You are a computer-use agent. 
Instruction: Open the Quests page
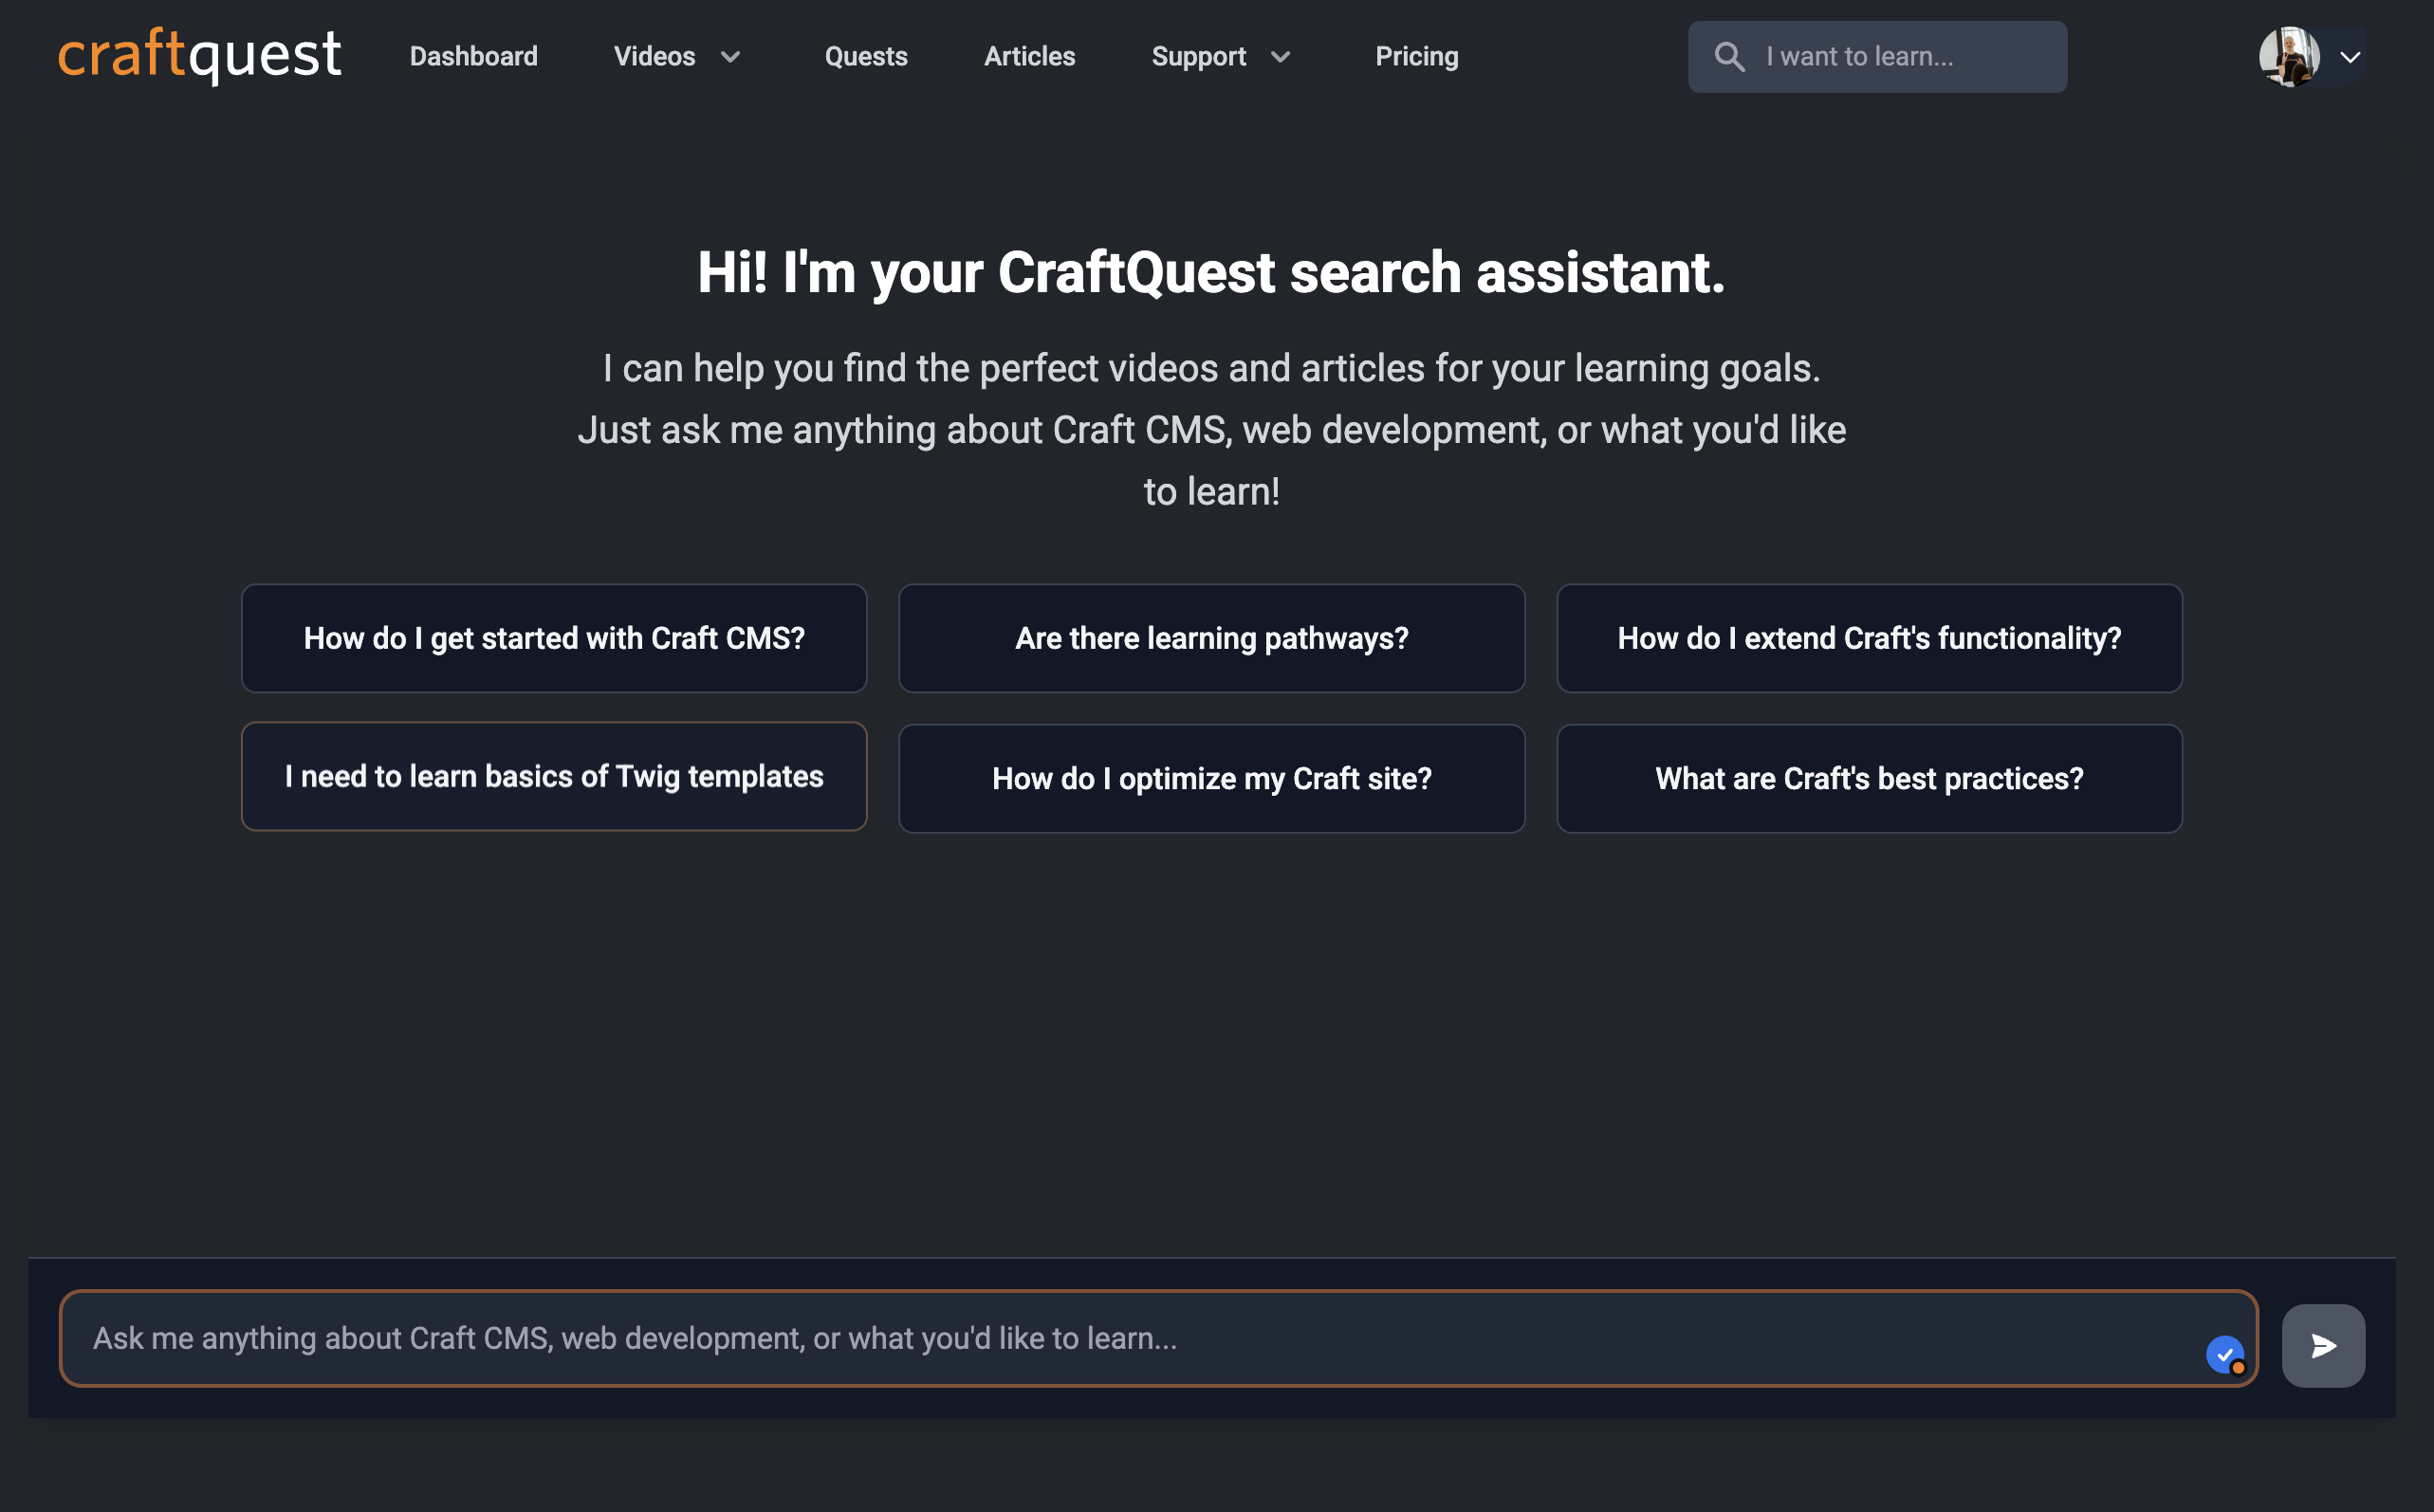(x=865, y=57)
